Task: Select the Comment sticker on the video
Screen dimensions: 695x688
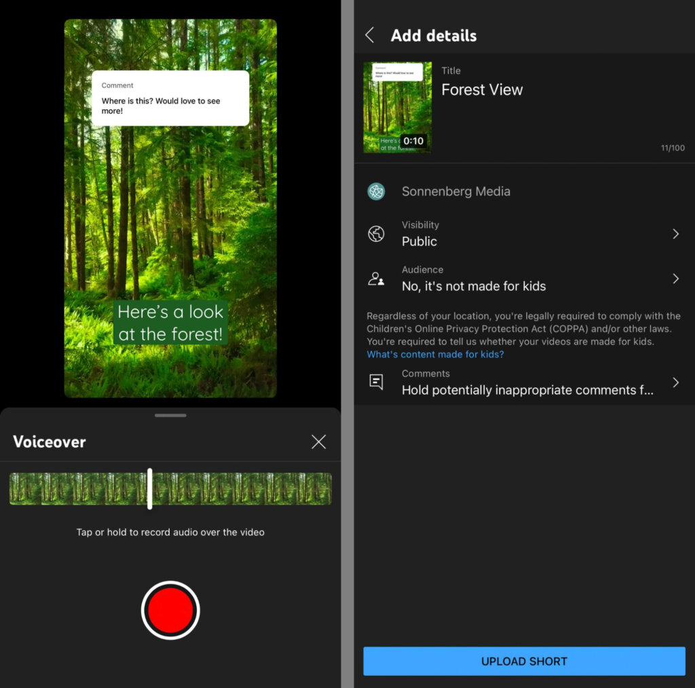Action: click(x=170, y=98)
